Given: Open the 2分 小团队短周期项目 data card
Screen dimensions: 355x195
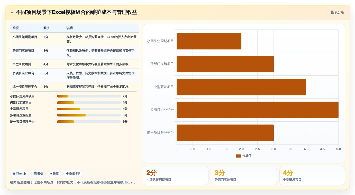Looking at the screenshot, I should 176,175.
